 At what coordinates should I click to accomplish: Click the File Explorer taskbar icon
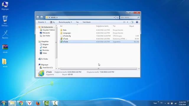pyautogui.click(x=12, y=103)
